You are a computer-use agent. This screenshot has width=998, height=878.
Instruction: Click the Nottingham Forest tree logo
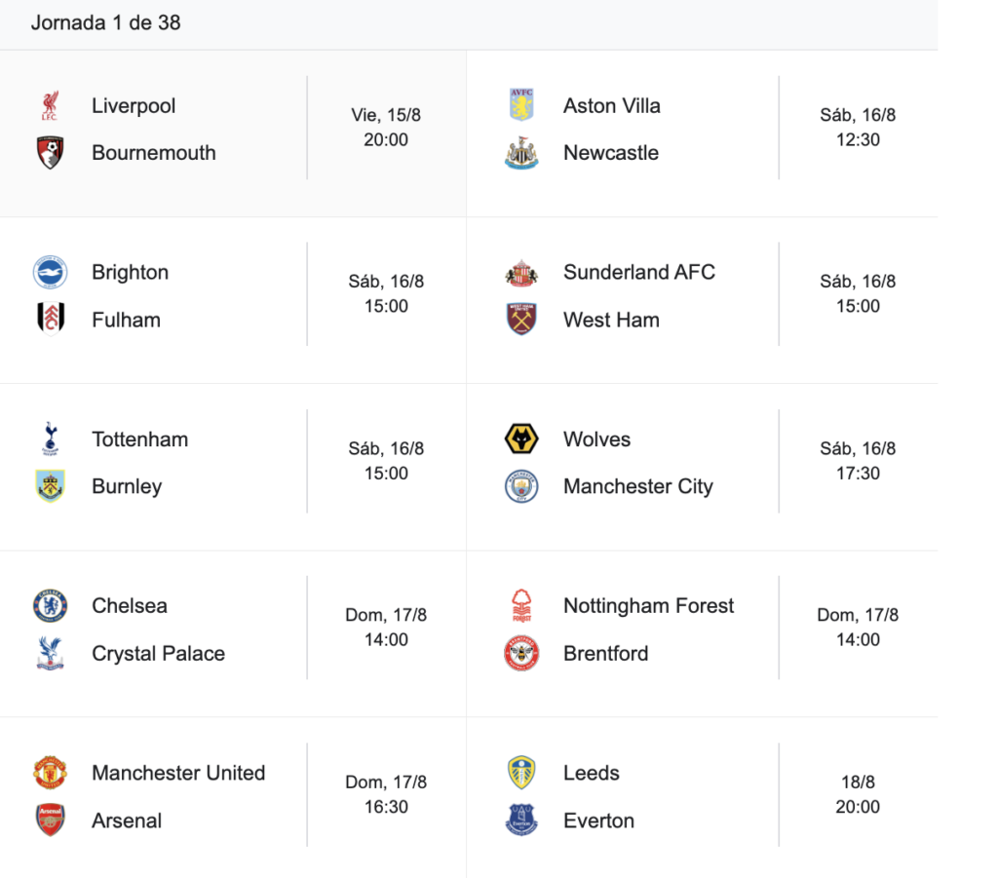tap(521, 606)
